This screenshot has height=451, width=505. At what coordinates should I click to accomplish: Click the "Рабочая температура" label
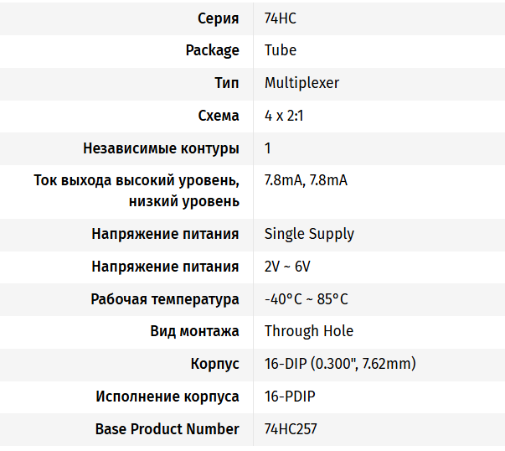coord(165,299)
